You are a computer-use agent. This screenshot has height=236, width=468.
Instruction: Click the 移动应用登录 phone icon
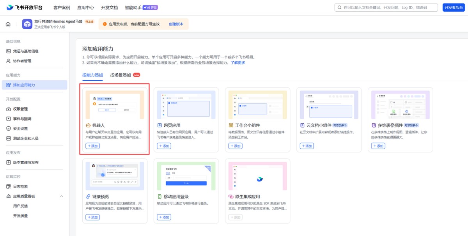(x=159, y=197)
